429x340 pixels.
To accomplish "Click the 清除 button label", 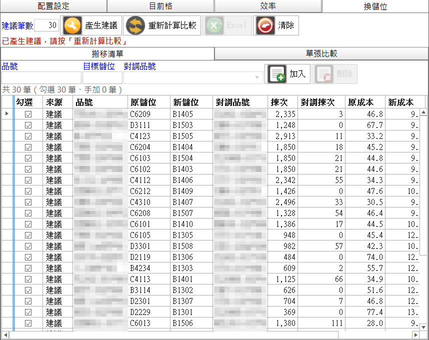I will coord(286,25).
